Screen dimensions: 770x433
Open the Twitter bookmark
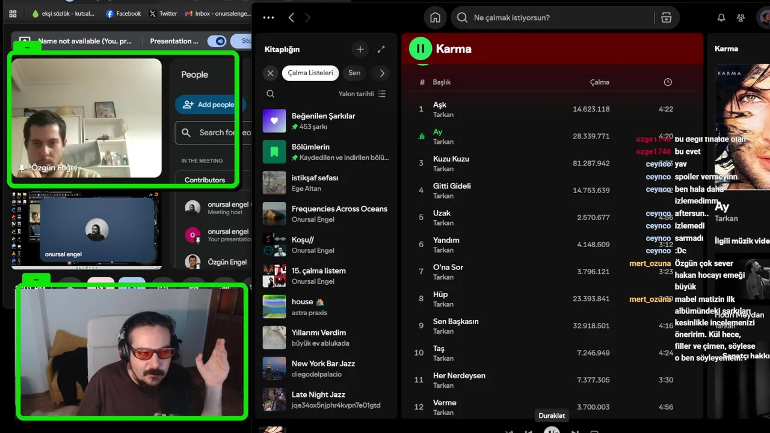pyautogui.click(x=163, y=13)
